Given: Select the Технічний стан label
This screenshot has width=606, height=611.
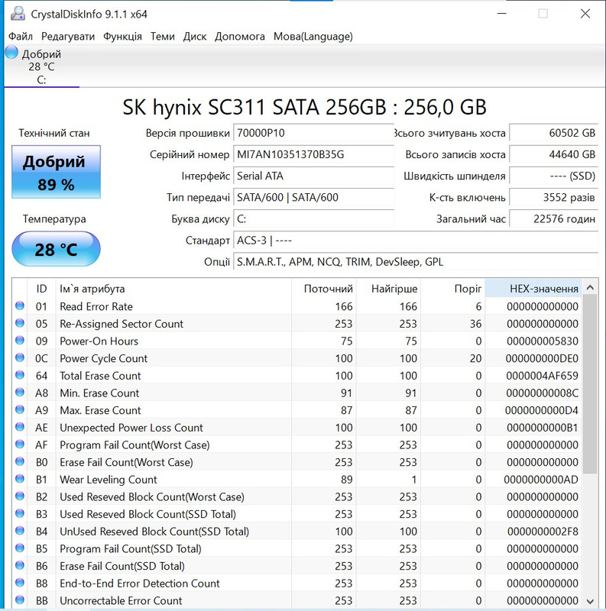Looking at the screenshot, I should (x=54, y=133).
